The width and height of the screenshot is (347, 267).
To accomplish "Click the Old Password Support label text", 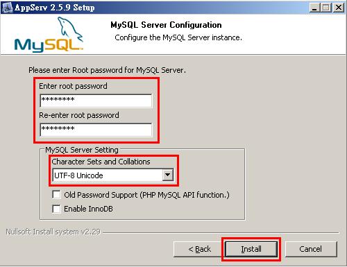I will (146, 195).
